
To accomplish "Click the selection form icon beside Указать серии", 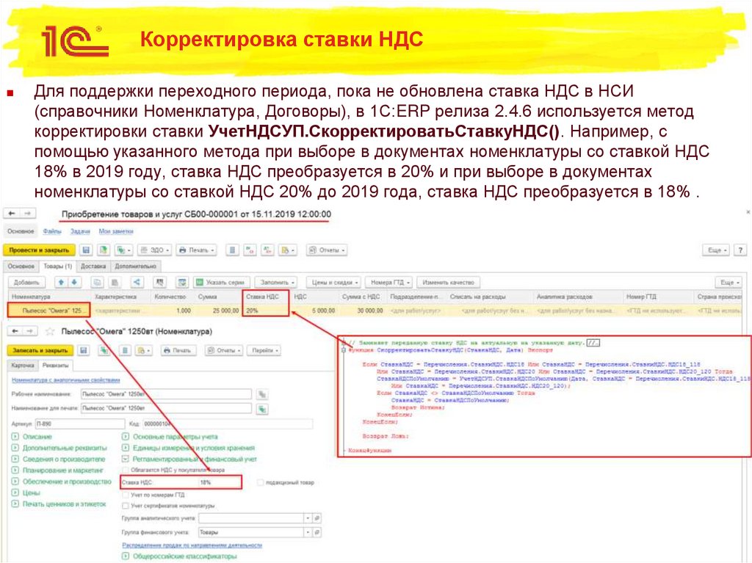I will (x=182, y=283).
